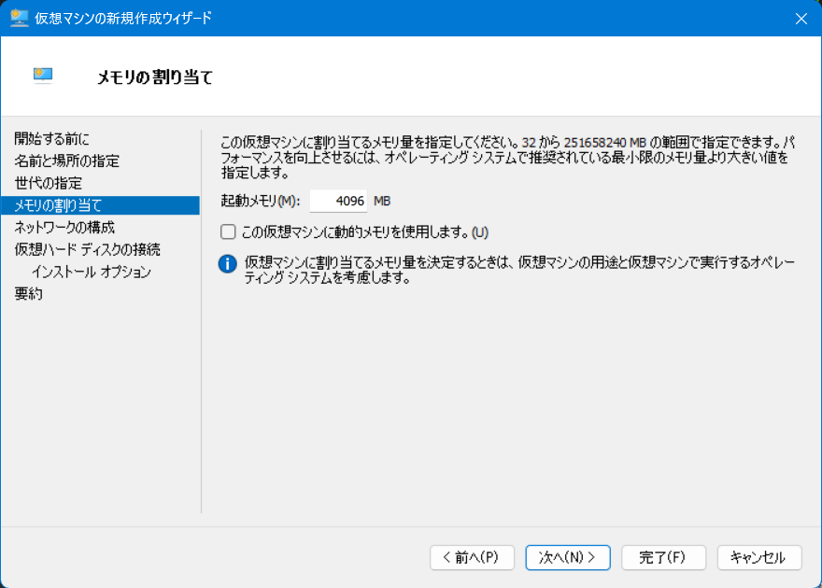Close the wizard window
Screen dimensions: 822x588
coord(801,18)
